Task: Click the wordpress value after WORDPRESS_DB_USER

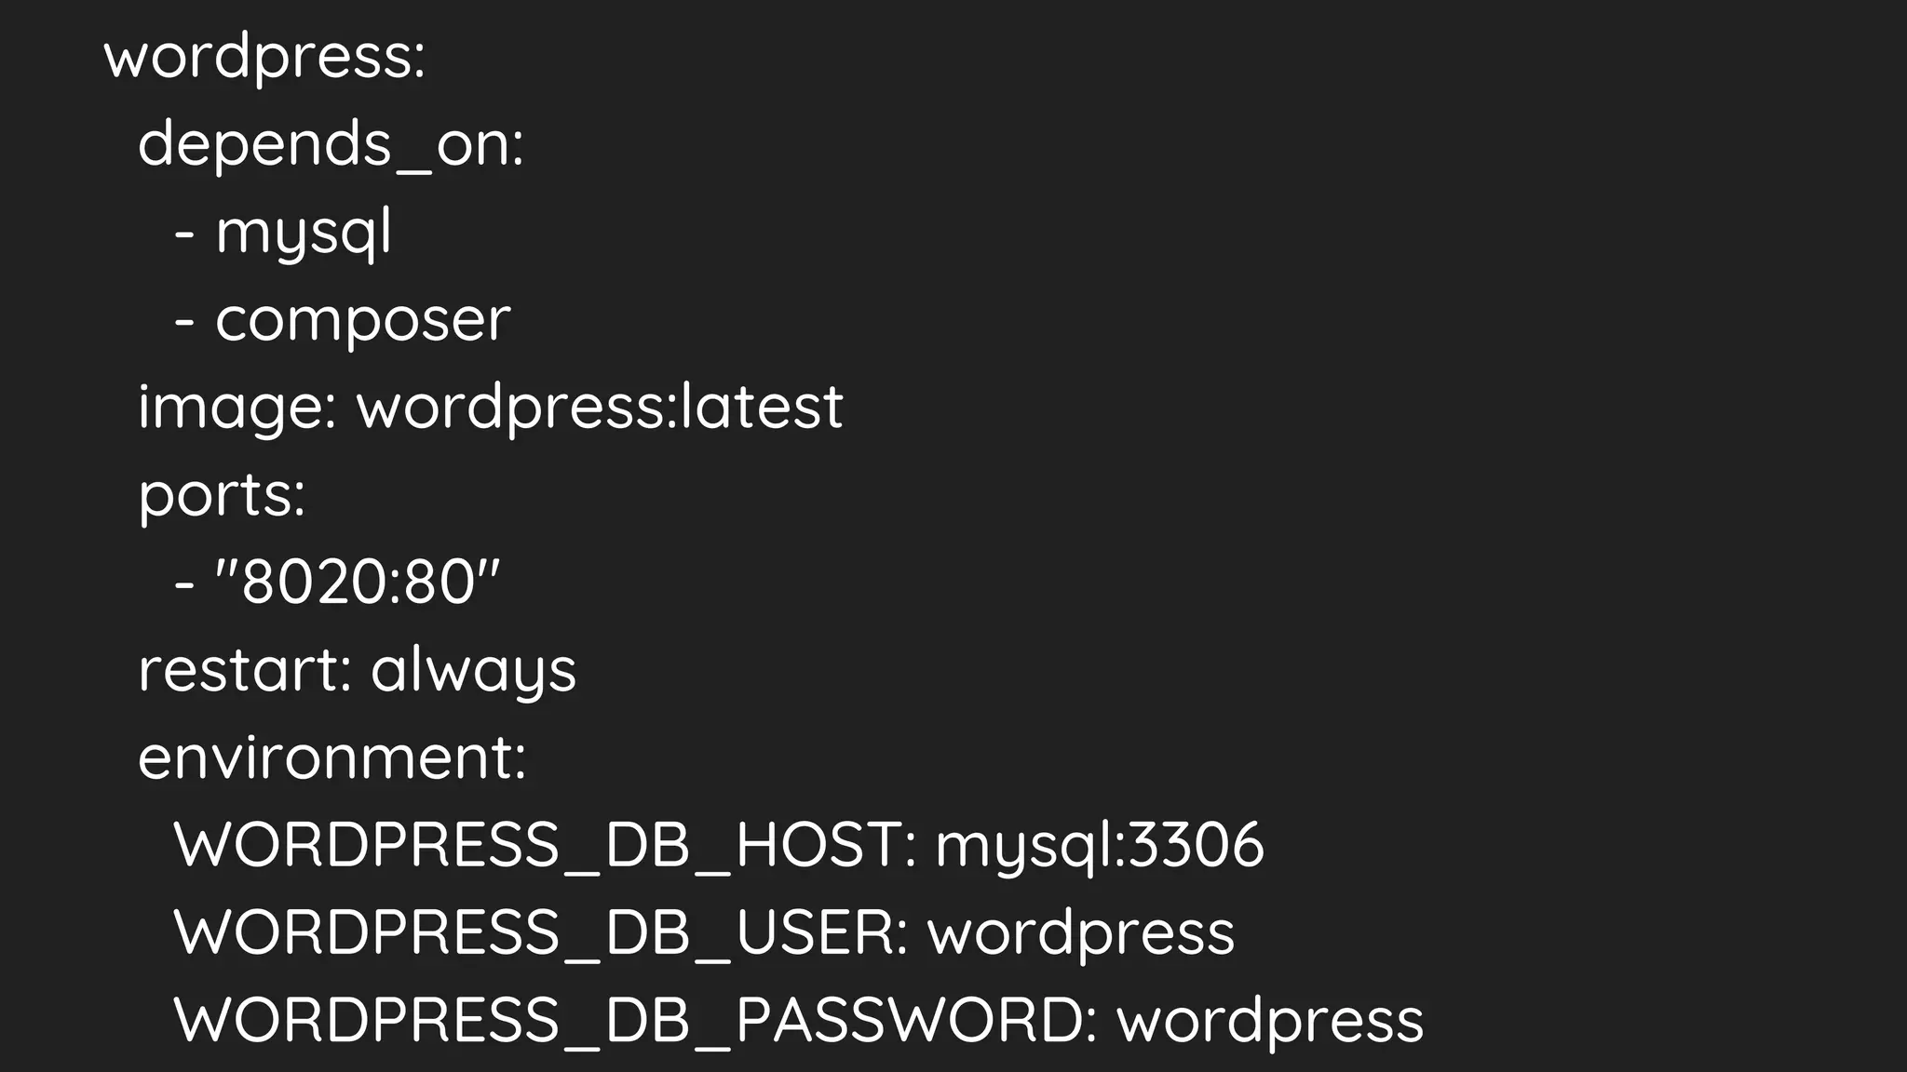Action: click(x=1081, y=932)
